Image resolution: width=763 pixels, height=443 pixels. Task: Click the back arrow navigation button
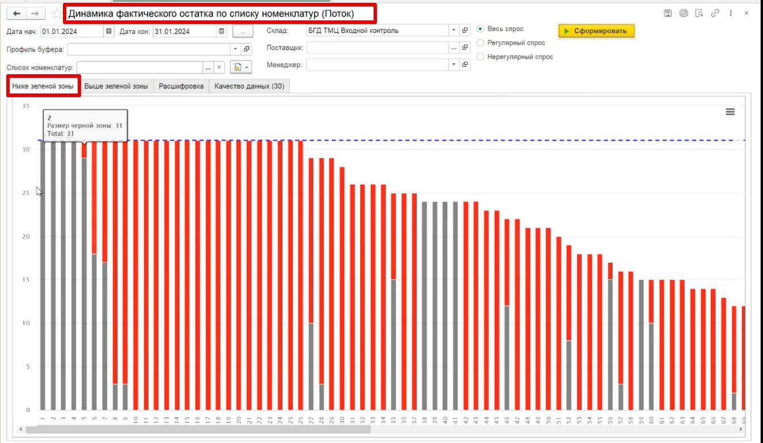pyautogui.click(x=17, y=13)
